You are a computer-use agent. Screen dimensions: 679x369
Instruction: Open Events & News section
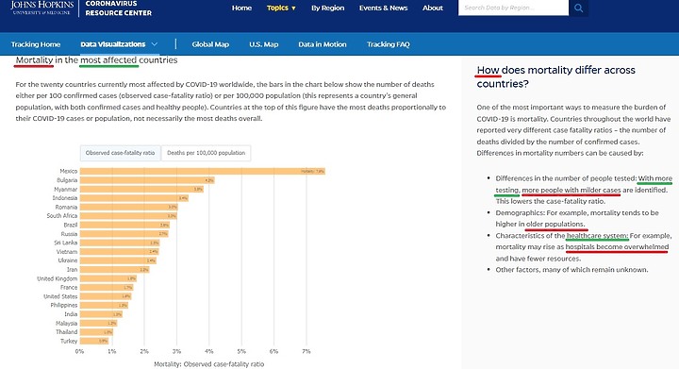383,8
